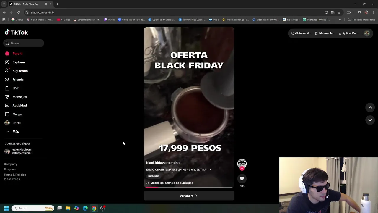378x213 pixels.
Task: Focus the TikTok Buscar search field
Action: (x=24, y=43)
